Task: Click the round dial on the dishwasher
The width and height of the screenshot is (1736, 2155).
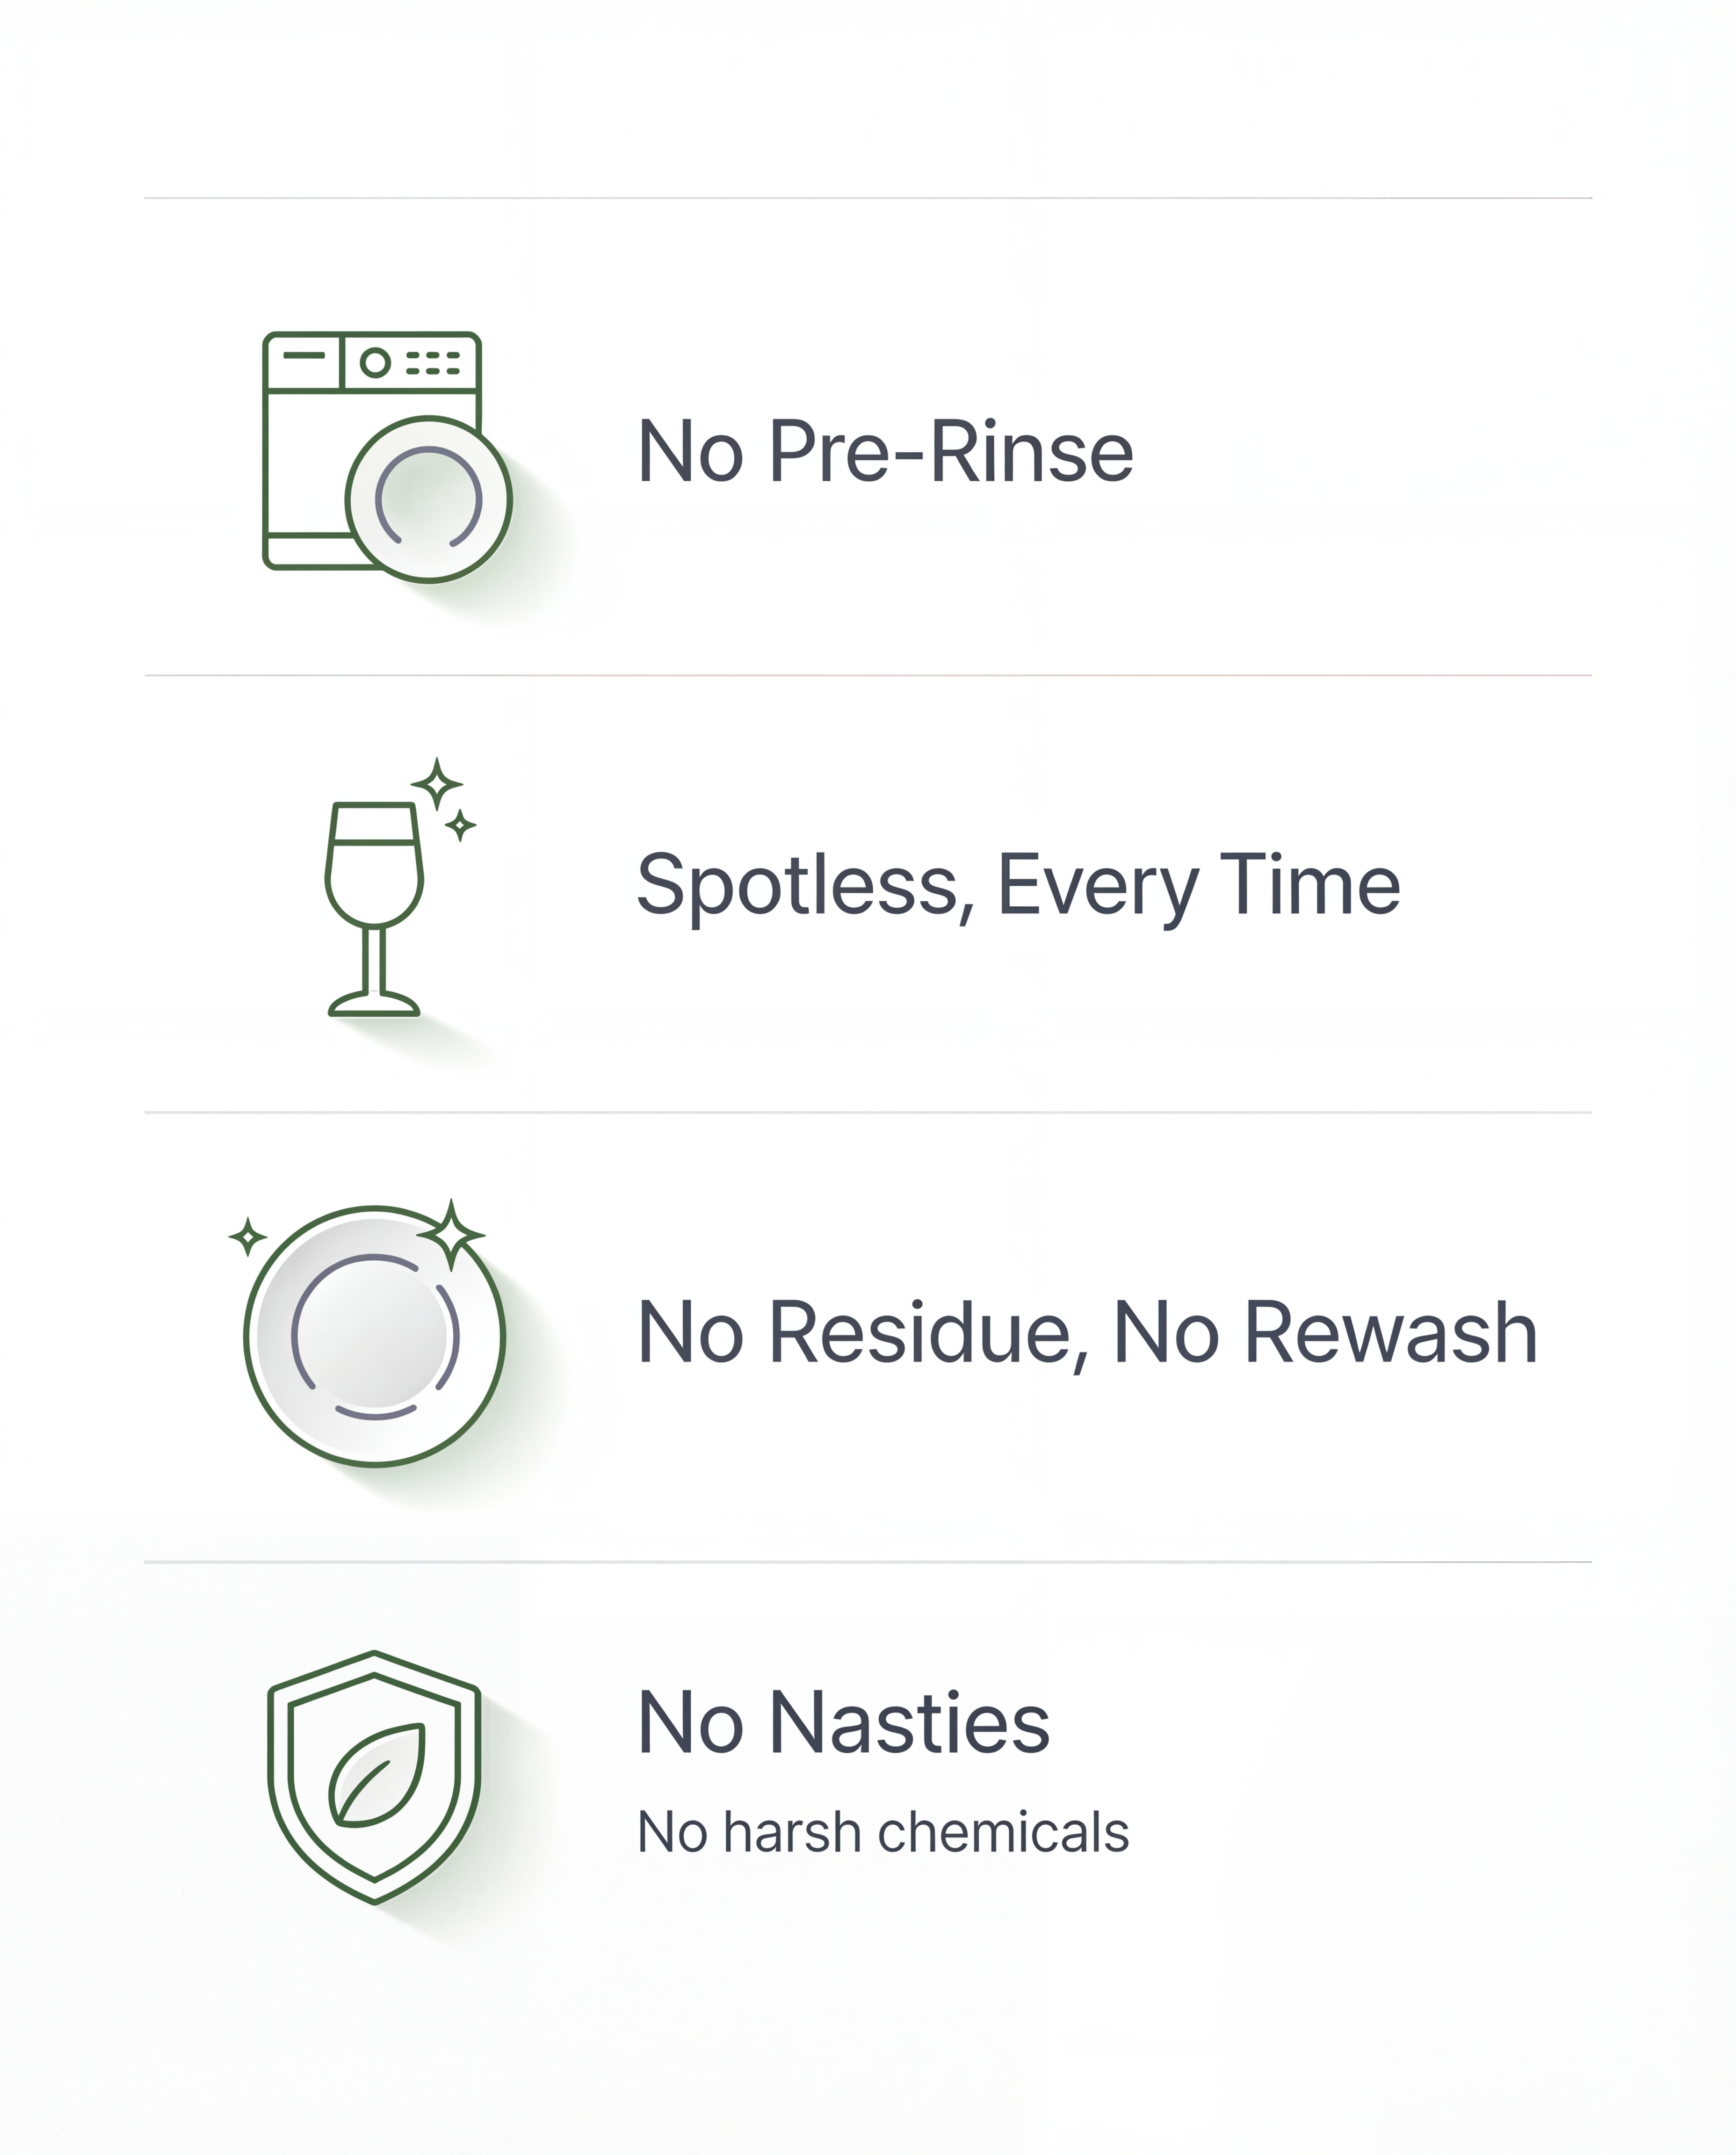Action: point(375,362)
